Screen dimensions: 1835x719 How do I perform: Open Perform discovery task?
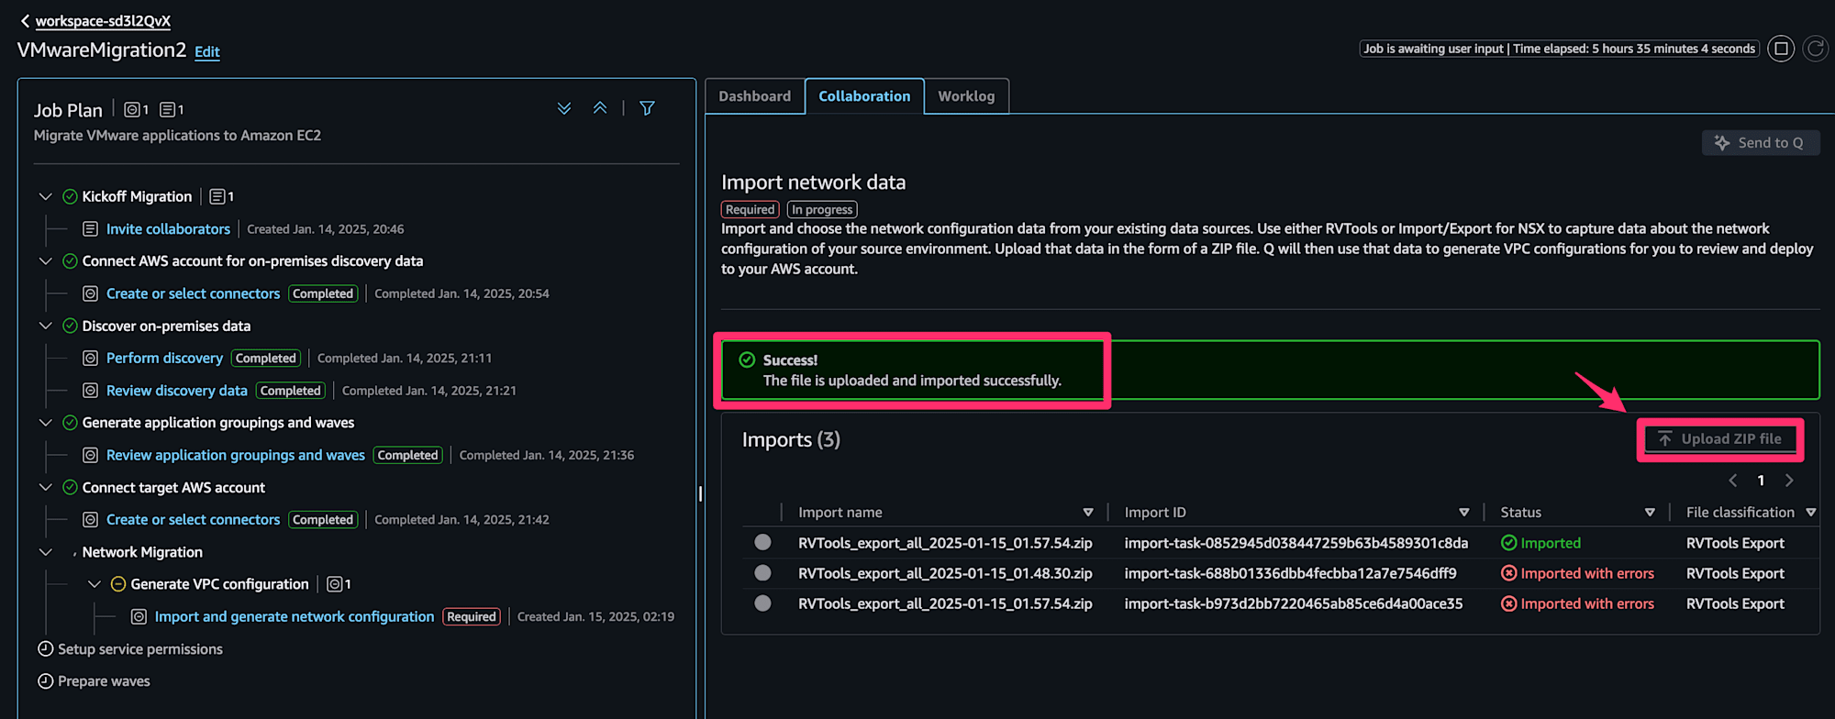point(164,359)
